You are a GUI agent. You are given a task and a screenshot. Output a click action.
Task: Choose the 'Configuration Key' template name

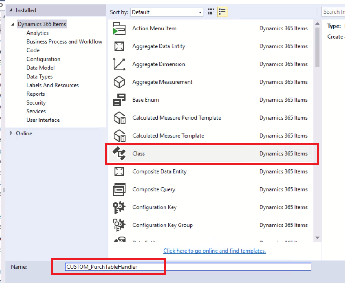coord(154,207)
